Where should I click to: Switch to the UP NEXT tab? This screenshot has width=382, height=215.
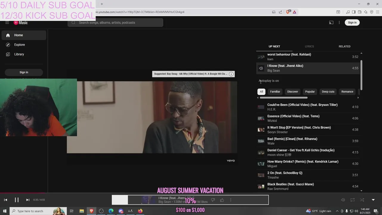click(x=274, y=47)
